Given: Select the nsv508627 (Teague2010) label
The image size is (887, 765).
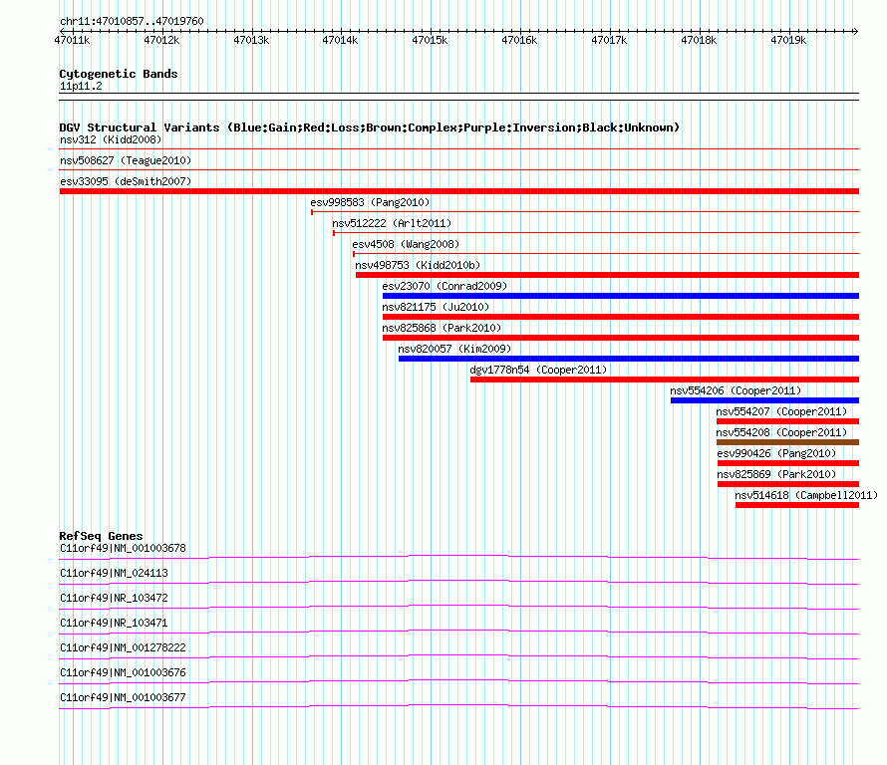Looking at the screenshot, I should [126, 160].
